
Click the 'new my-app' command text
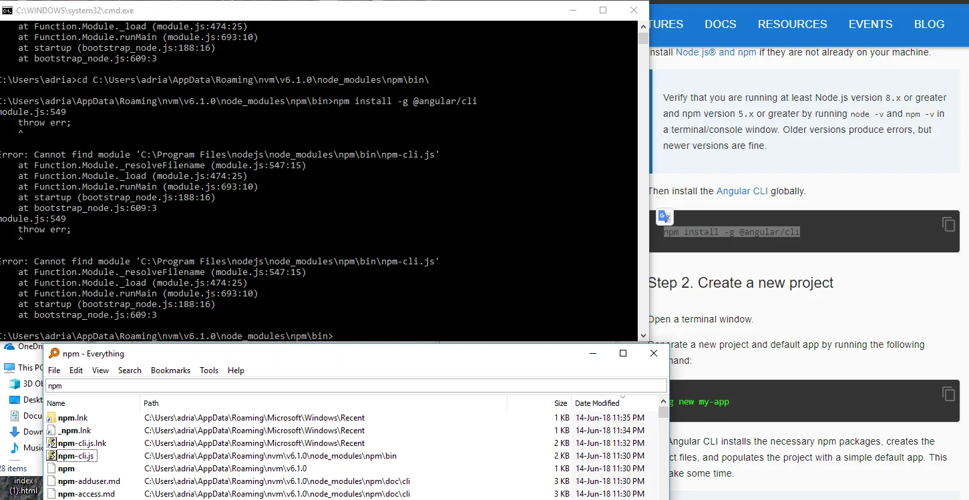click(x=704, y=402)
